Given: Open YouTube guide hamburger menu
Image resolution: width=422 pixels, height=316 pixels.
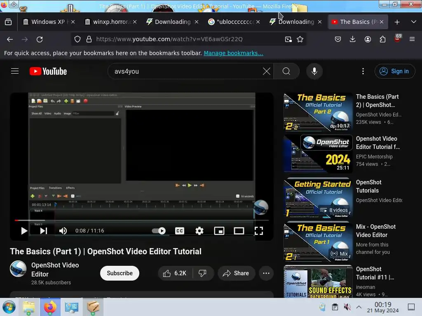Looking at the screenshot, I should coord(15,71).
